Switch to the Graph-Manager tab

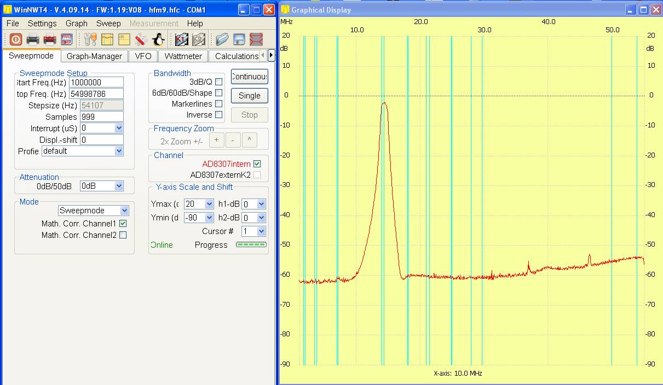click(x=94, y=56)
